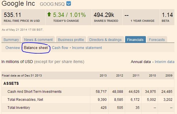Select the Annual data option
Screen dimensions: 177x114
pyautogui.click(x=141, y=62)
